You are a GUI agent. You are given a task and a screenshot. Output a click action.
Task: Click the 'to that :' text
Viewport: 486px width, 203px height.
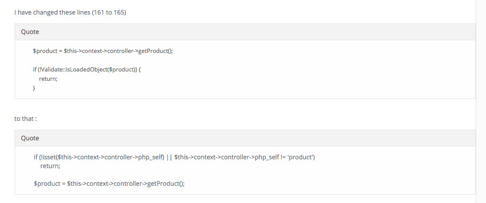pos(25,119)
